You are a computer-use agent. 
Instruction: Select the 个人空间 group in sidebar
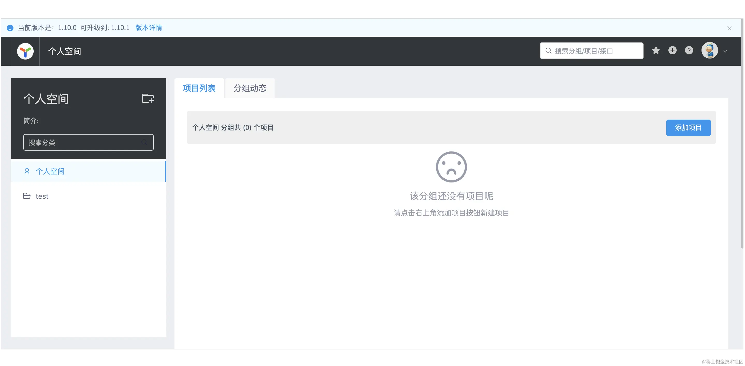50,171
